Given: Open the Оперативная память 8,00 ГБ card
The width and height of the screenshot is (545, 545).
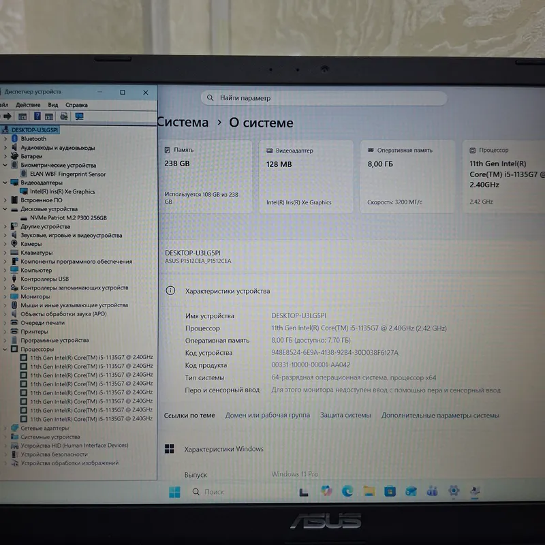Looking at the screenshot, I should pos(407,176).
